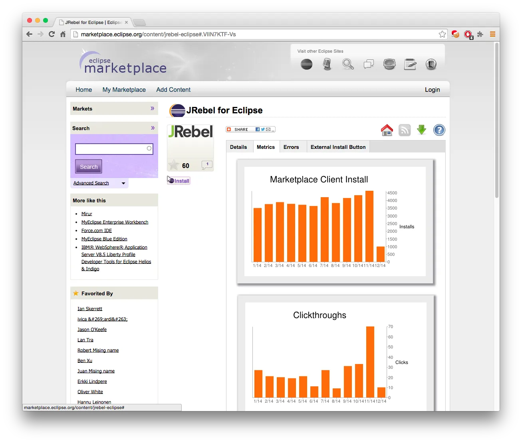This screenshot has width=522, height=443.
Task: Share on Facebook via share bar icon
Action: 258,129
